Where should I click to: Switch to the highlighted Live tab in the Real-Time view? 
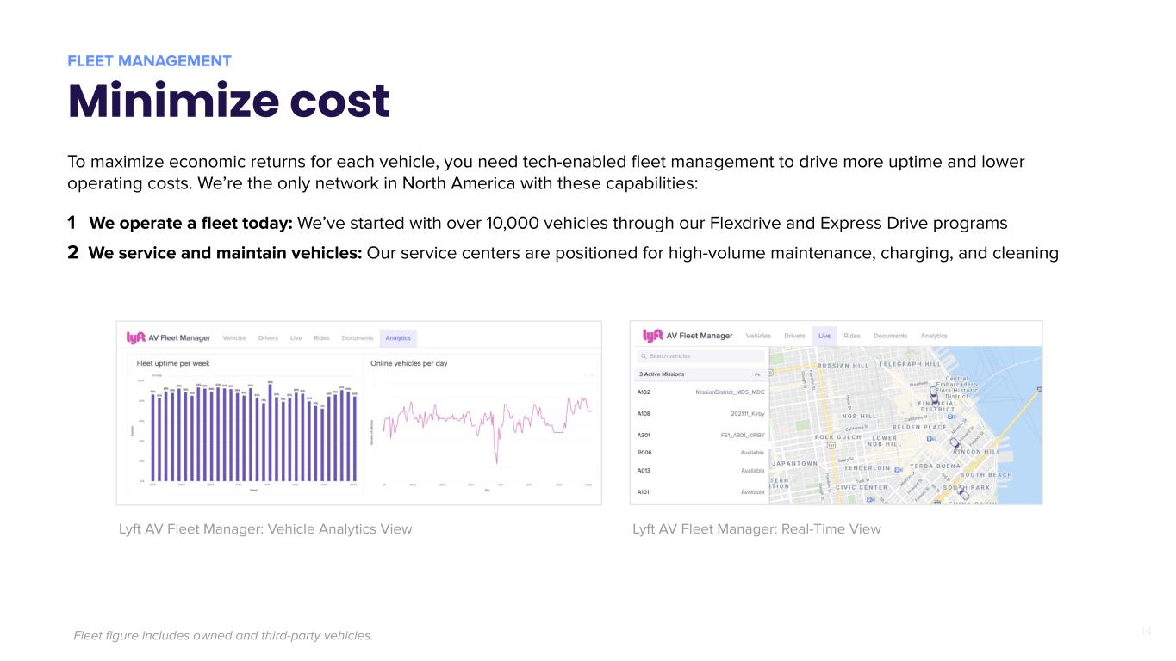(x=824, y=336)
